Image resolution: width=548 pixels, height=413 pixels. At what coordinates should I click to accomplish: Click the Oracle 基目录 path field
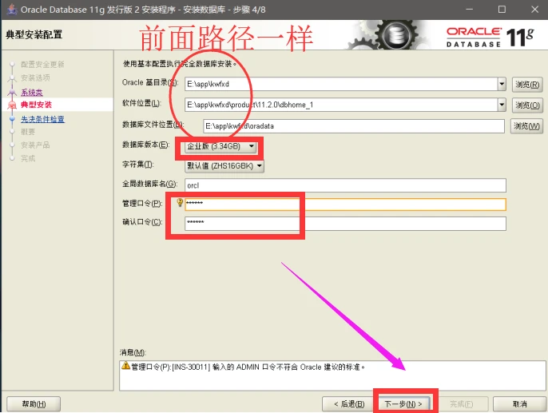tap(341, 84)
